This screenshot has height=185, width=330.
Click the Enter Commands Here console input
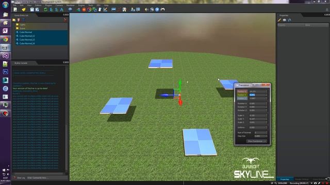pos(47,178)
